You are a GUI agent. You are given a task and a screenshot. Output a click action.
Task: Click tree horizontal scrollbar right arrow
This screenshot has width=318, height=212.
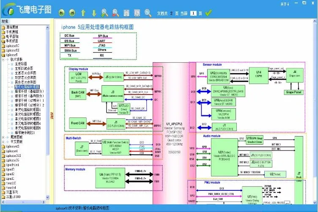pos(44,202)
